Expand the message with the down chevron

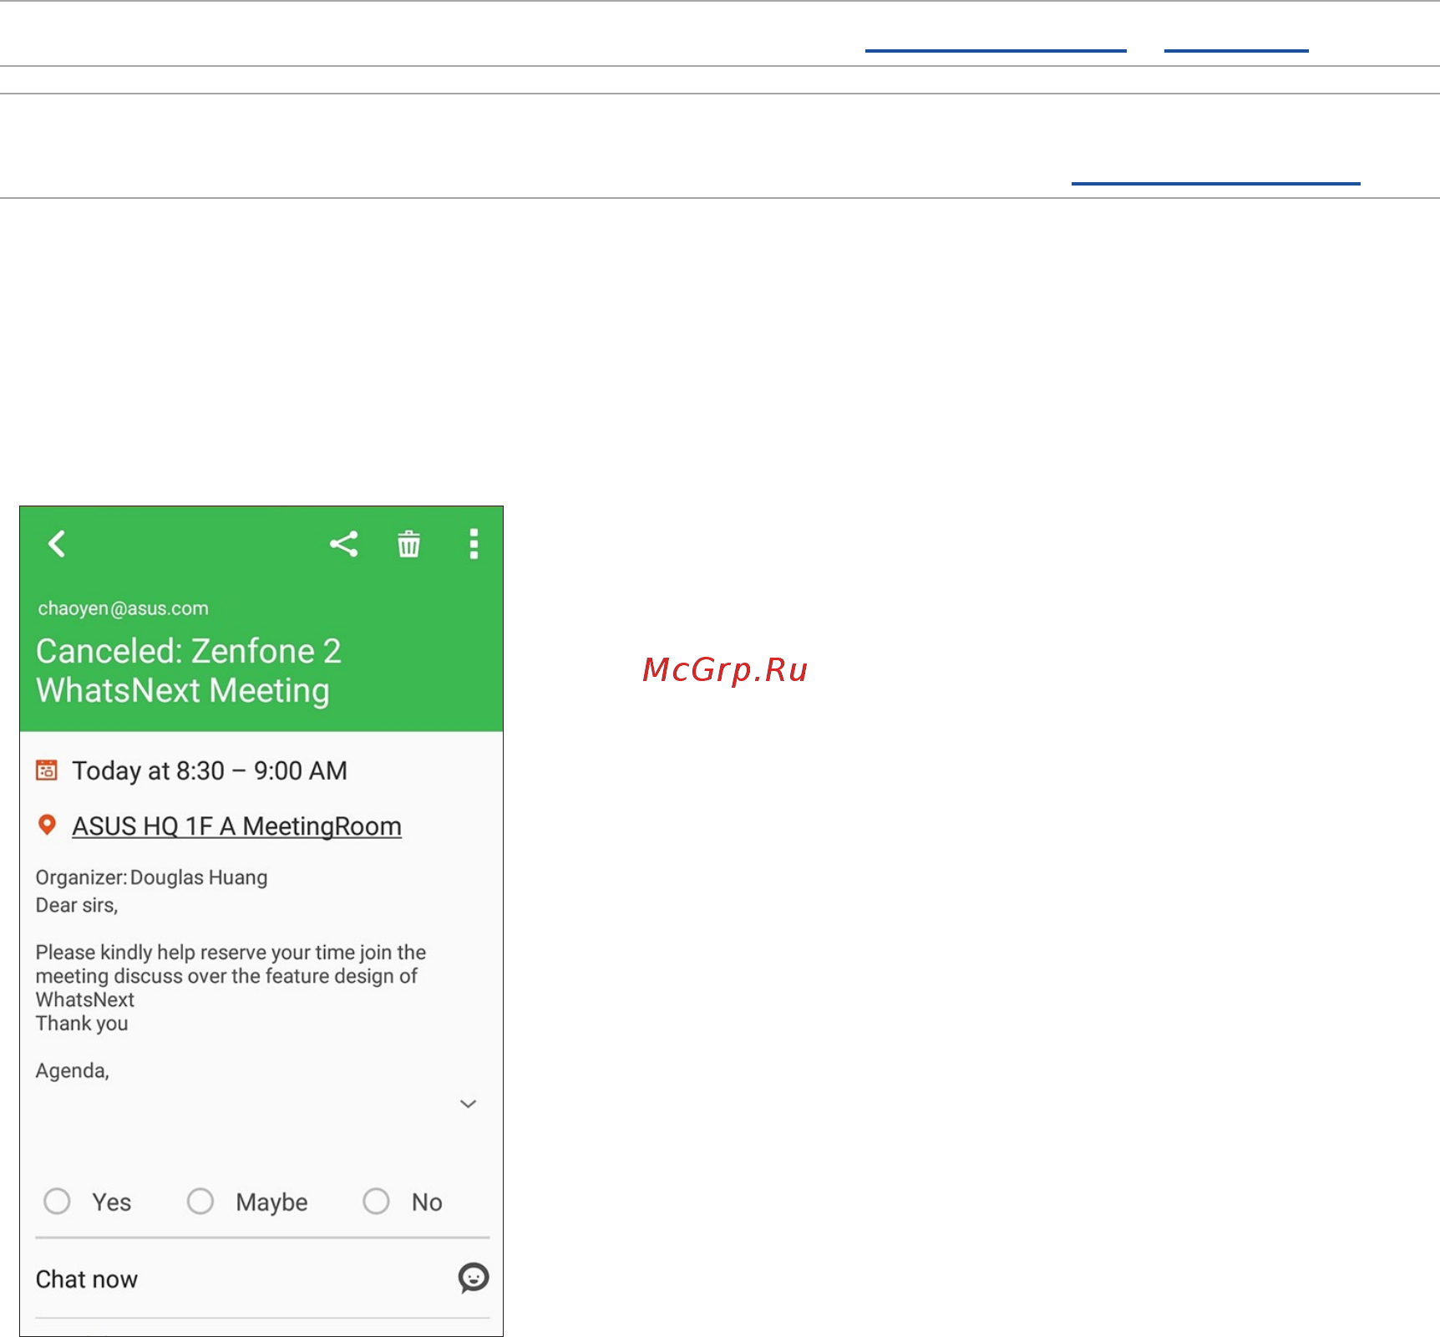pyautogui.click(x=469, y=1104)
